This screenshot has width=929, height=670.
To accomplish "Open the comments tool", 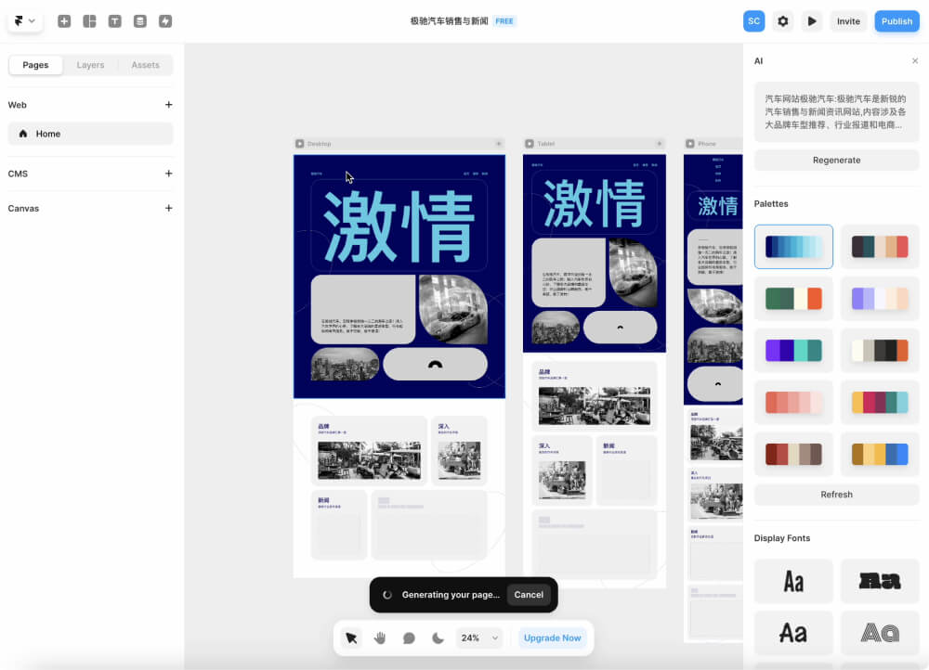I will click(x=407, y=638).
